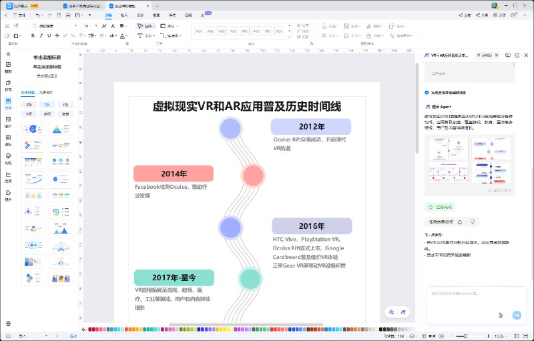This screenshot has width=534, height=341.
Task: Open the Symbol (符号) sidebar panel
Action: click(8, 85)
